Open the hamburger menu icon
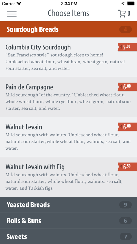Image resolution: width=137 pixels, height=244 pixels. point(12,14)
